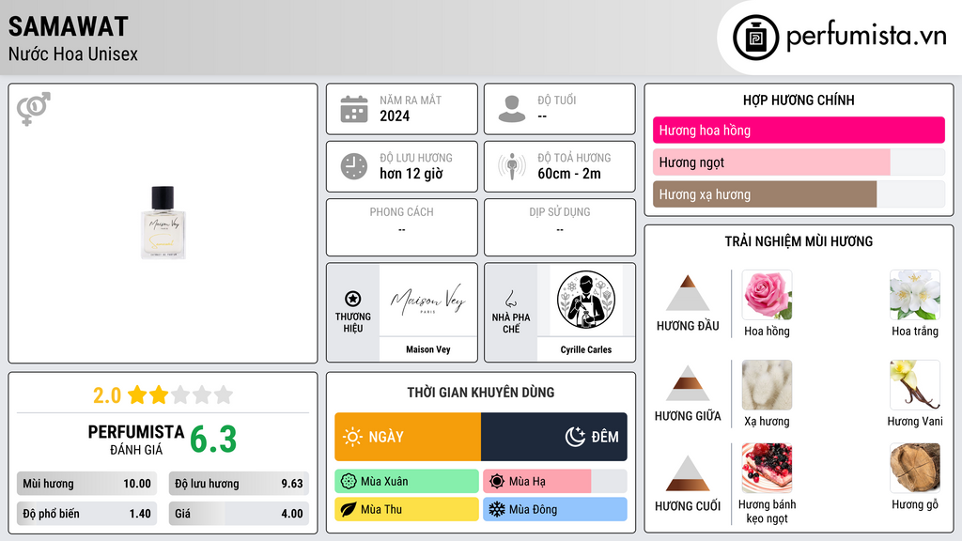Select the Mùa Đông season bar

pyautogui.click(x=555, y=509)
